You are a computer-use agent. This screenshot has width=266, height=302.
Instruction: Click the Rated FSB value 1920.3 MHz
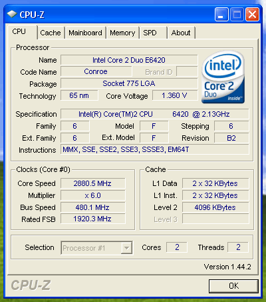click(x=92, y=219)
